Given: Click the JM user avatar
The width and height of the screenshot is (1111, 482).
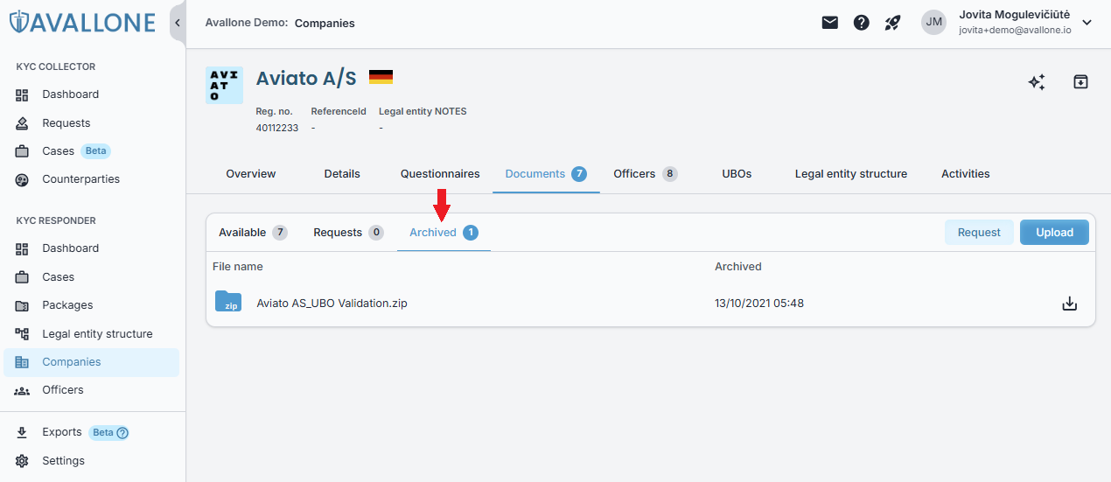Looking at the screenshot, I should tap(934, 22).
